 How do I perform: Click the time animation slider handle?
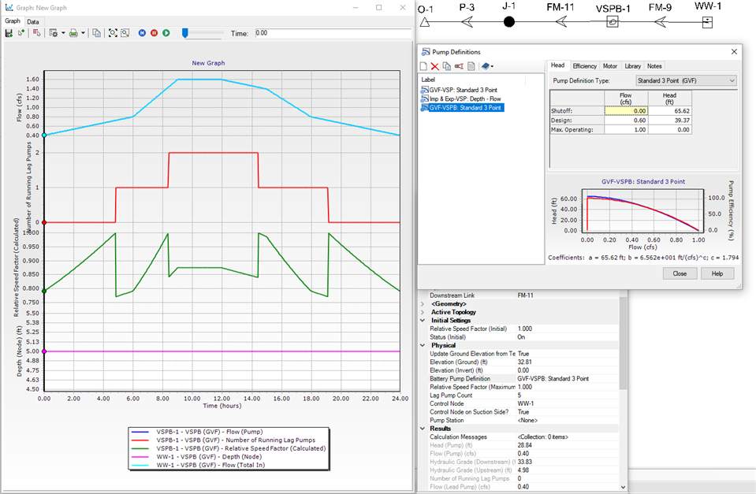(x=185, y=33)
